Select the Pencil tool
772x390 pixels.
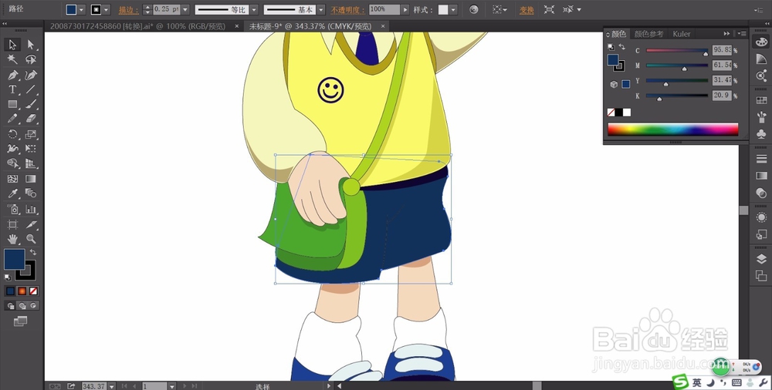(x=12, y=119)
